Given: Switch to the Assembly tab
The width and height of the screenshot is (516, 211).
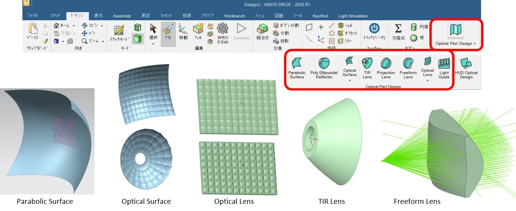Looking at the screenshot, I should tap(122, 16).
